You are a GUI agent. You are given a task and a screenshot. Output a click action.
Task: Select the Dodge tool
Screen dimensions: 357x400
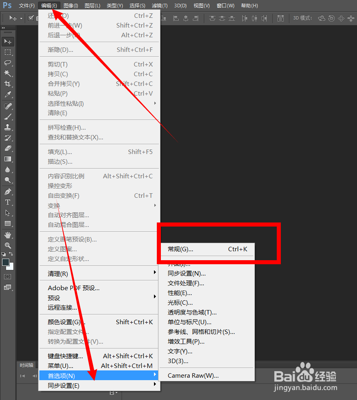pos(8,180)
